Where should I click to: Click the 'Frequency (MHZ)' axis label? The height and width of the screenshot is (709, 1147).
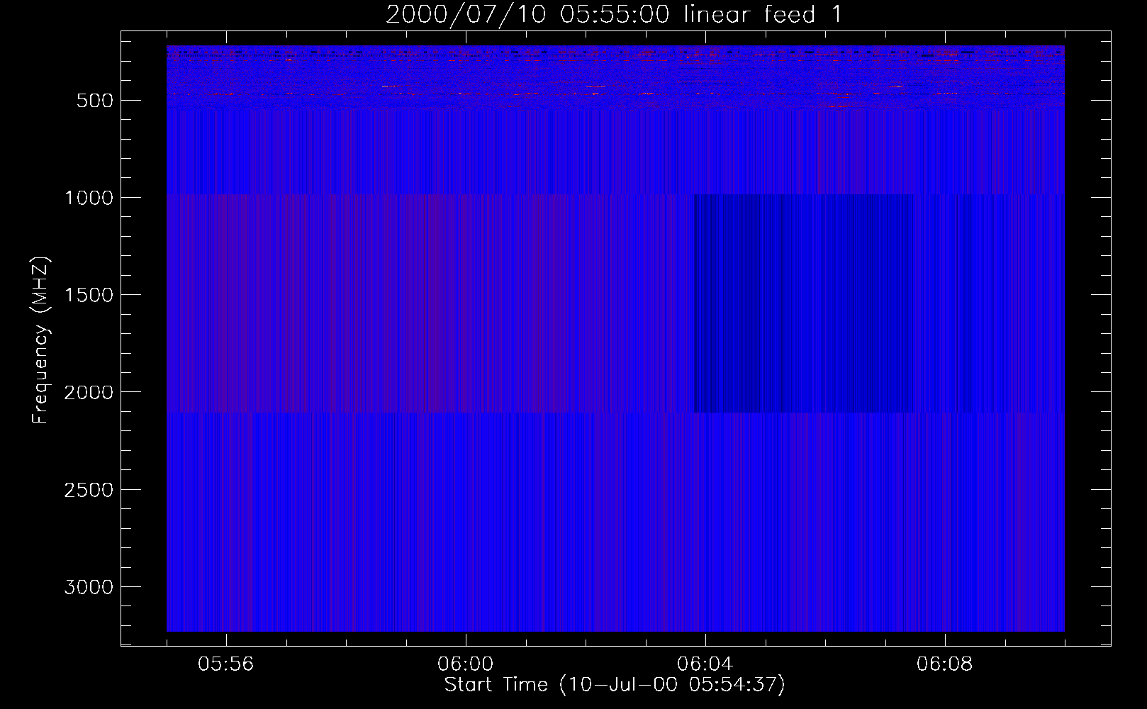click(41, 340)
